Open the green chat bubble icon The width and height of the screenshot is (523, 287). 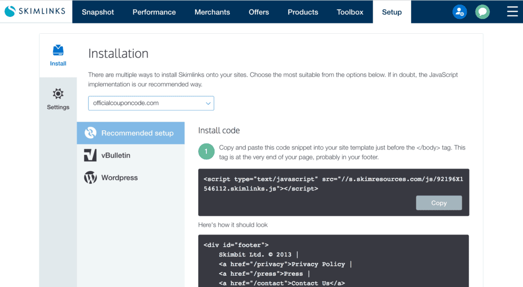pos(482,12)
